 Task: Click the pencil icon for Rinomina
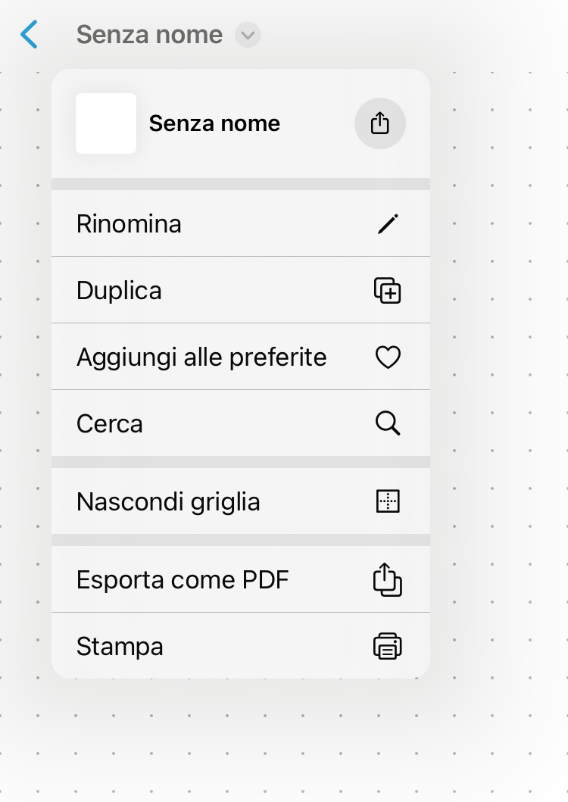point(388,224)
